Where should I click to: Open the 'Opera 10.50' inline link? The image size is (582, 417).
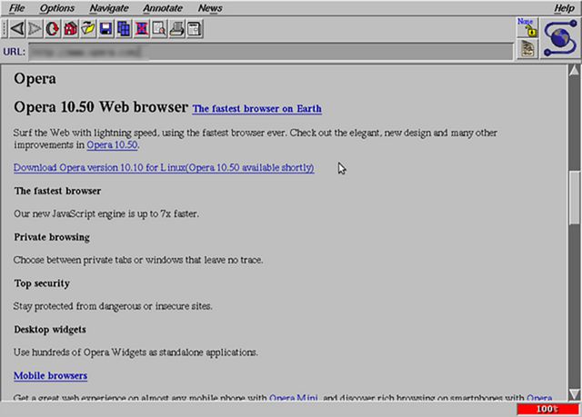[112, 144]
